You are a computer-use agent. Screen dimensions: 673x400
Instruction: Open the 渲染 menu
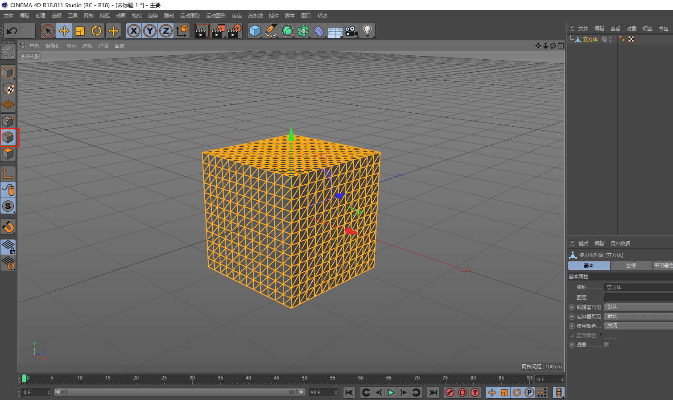[x=153, y=16]
